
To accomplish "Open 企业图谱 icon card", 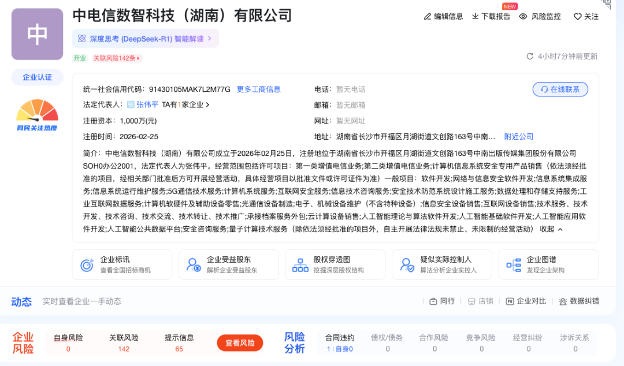I will click(513, 265).
